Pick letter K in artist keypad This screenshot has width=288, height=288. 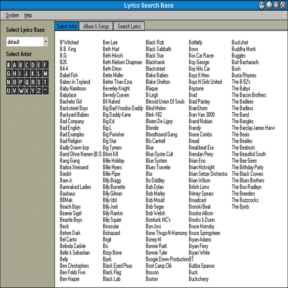pyautogui.click(x=33, y=73)
